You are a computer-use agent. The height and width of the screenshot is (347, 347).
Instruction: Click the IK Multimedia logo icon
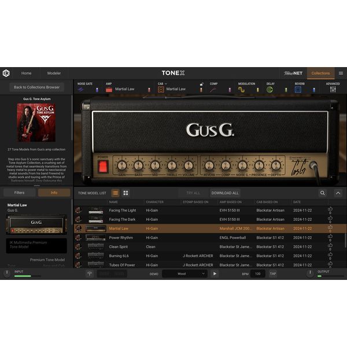coord(6,73)
